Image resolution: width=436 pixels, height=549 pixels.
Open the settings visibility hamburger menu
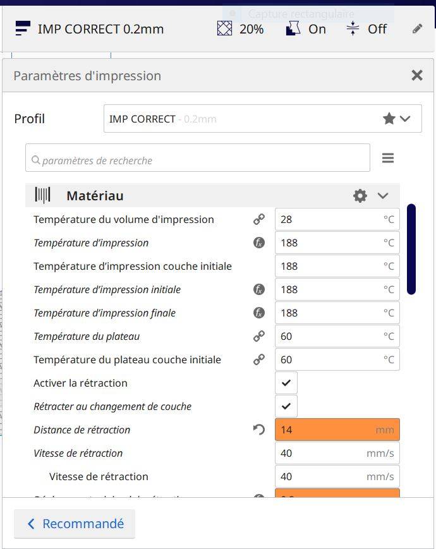[x=388, y=158]
